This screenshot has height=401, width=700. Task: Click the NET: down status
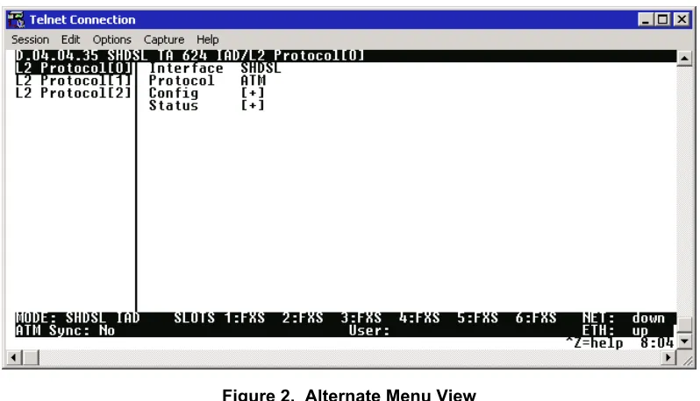coord(624,318)
